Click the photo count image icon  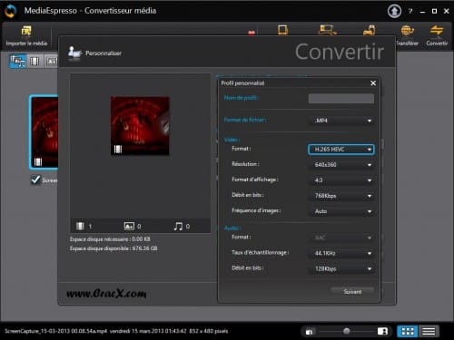(129, 226)
